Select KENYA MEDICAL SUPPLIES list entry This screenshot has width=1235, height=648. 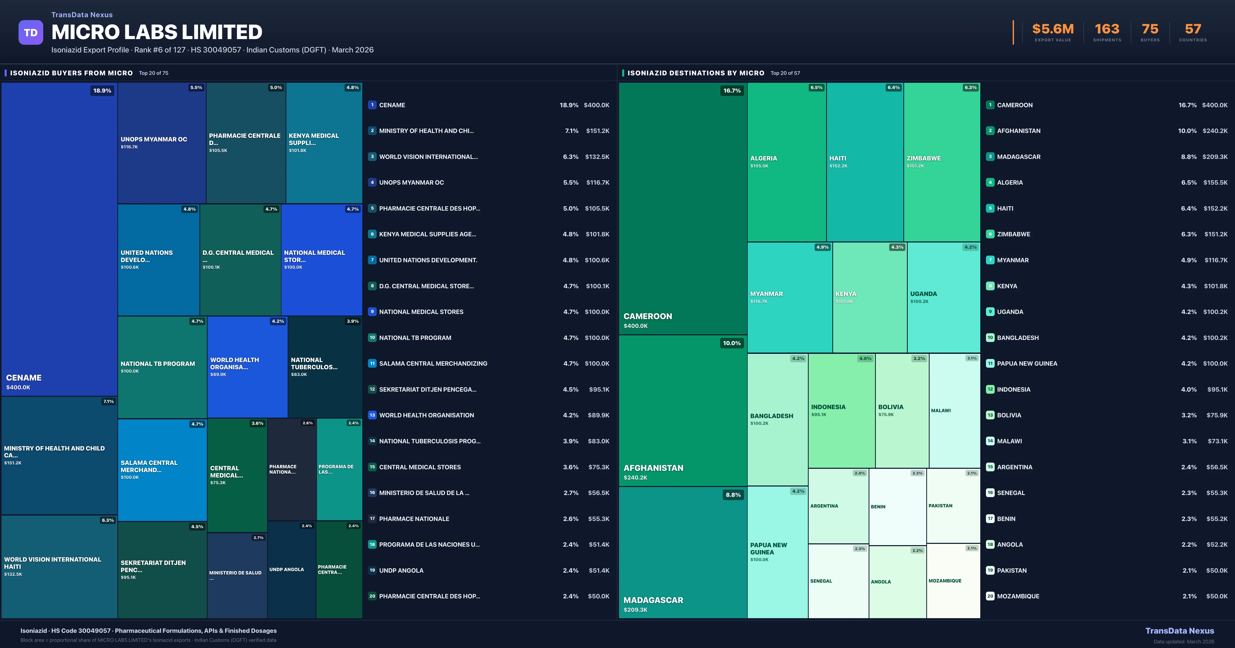427,234
